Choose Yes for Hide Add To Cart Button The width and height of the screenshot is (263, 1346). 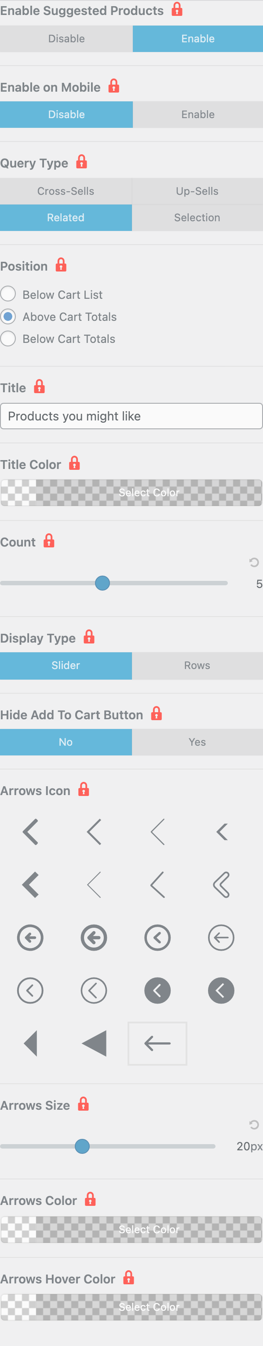click(x=197, y=742)
